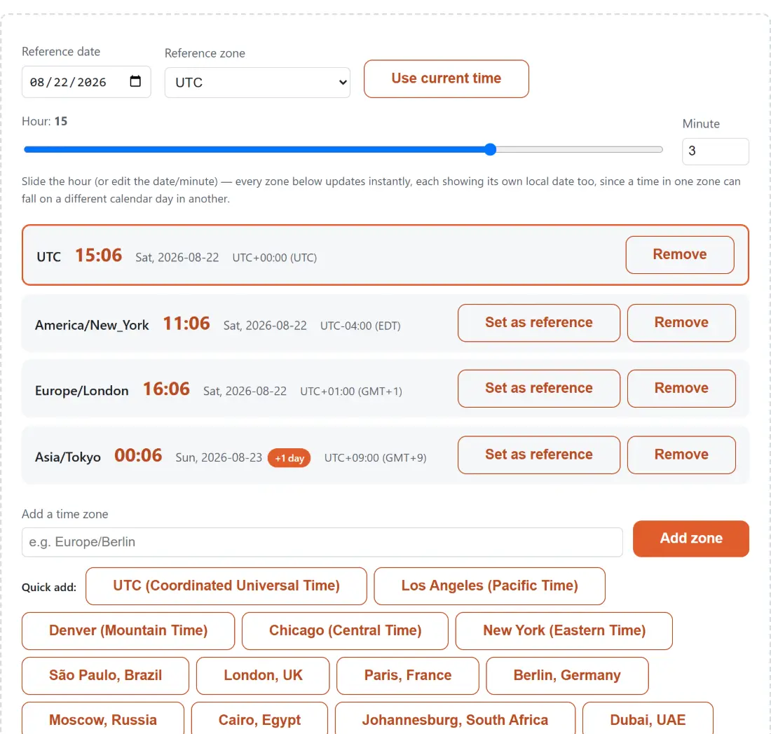Remove the America/New_York row
The height and width of the screenshot is (734, 771).
point(681,323)
